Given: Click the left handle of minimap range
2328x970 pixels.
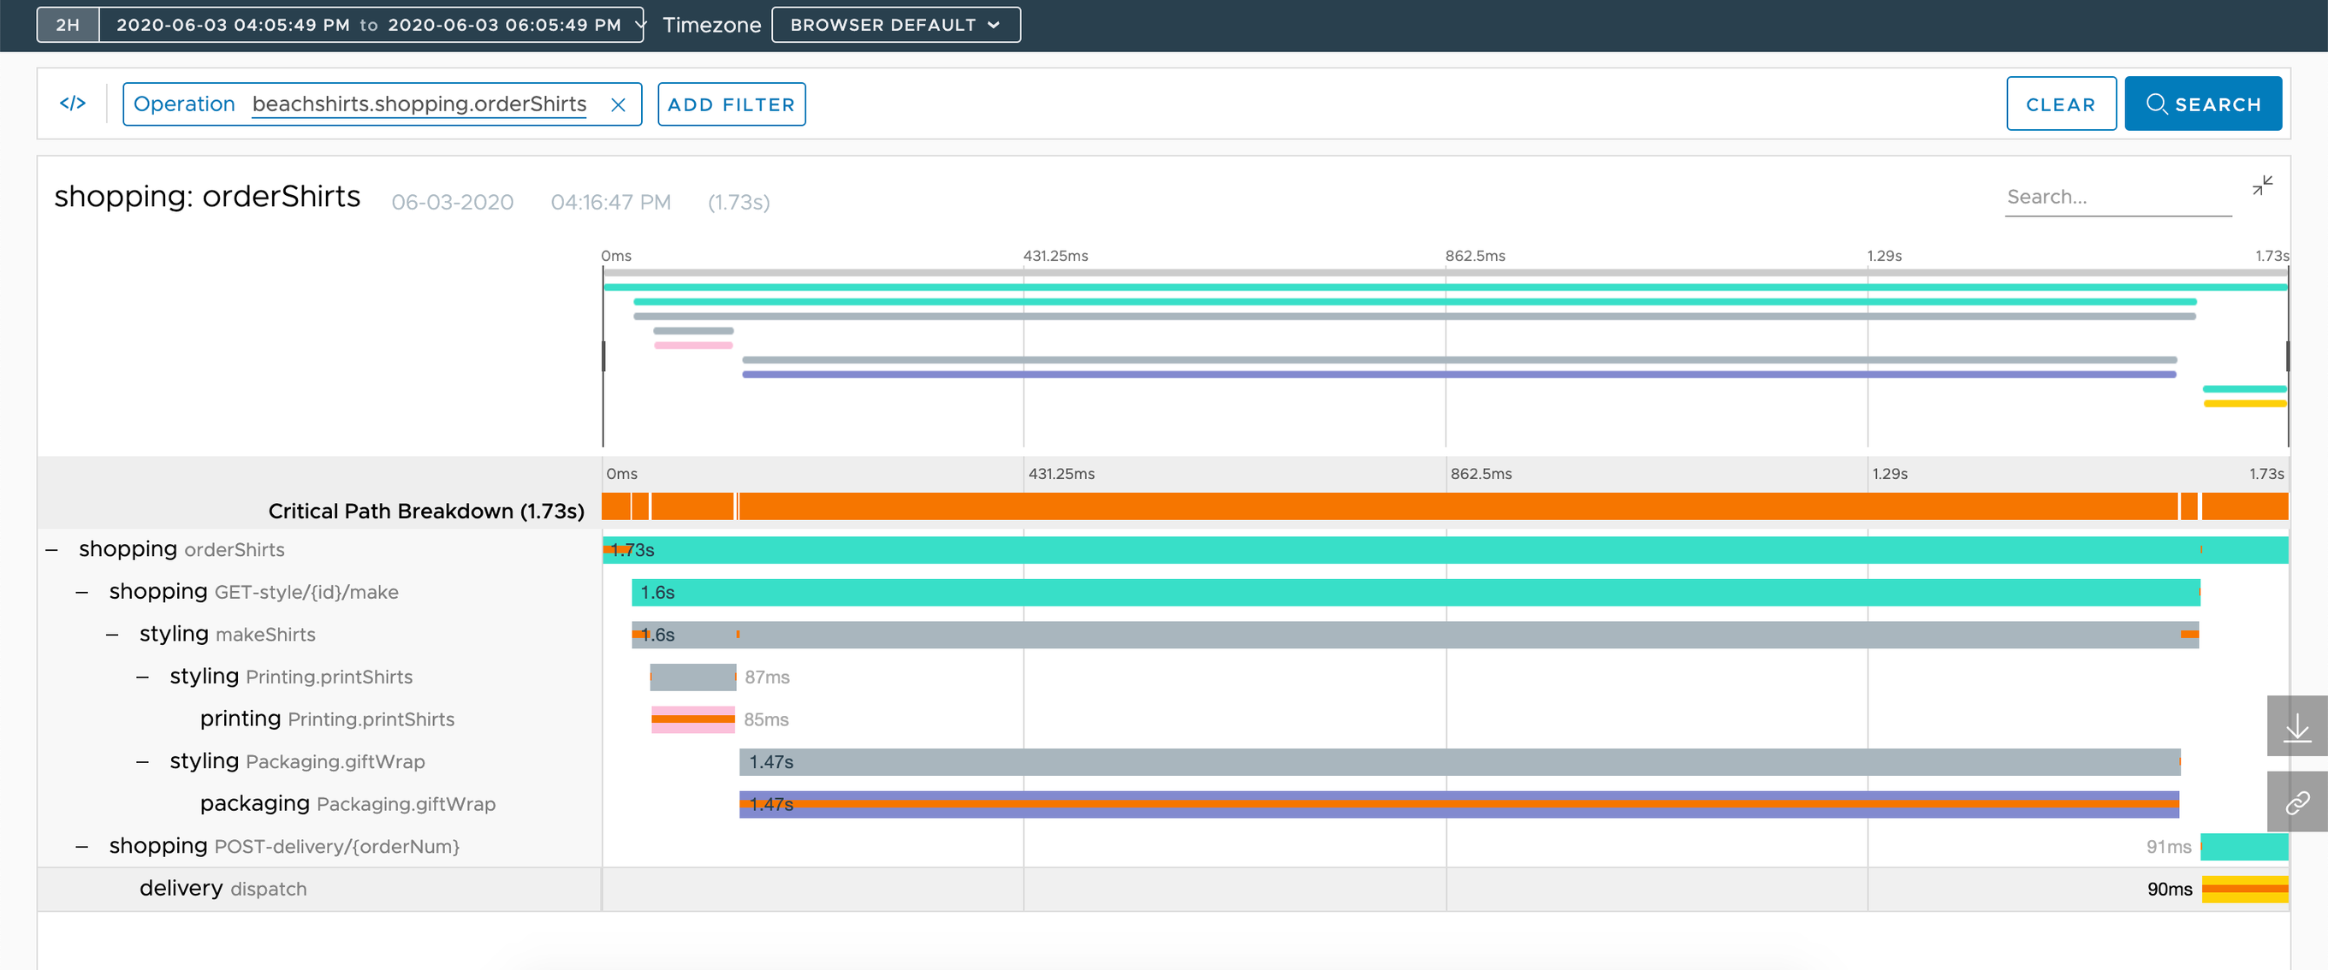Looking at the screenshot, I should tap(603, 356).
